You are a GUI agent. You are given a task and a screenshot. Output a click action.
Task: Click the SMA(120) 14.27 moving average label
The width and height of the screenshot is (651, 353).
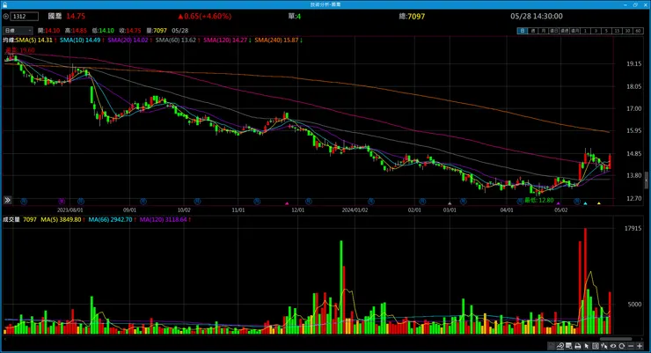coord(225,40)
